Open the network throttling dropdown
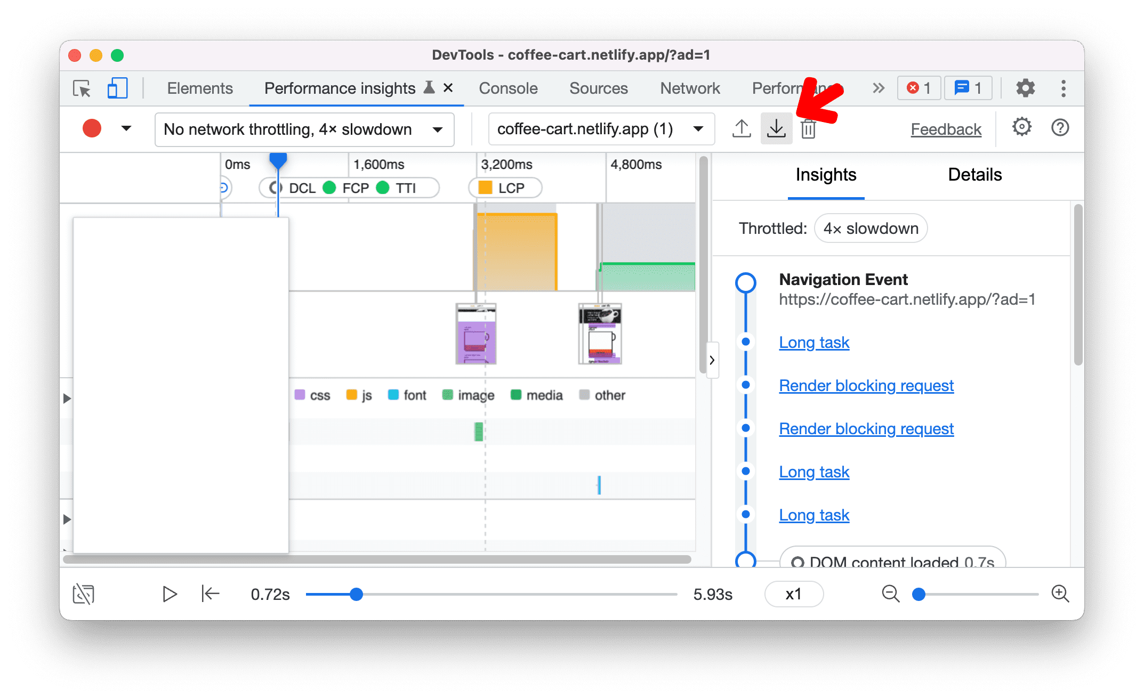Viewport: 1144px width, 699px height. point(303,128)
